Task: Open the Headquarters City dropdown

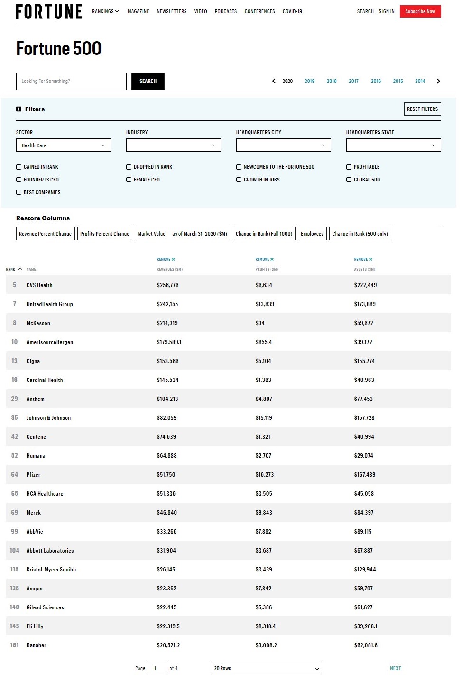Action: point(283,145)
